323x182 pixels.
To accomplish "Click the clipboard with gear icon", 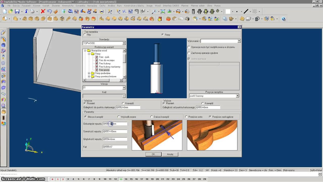I will coord(257,19).
